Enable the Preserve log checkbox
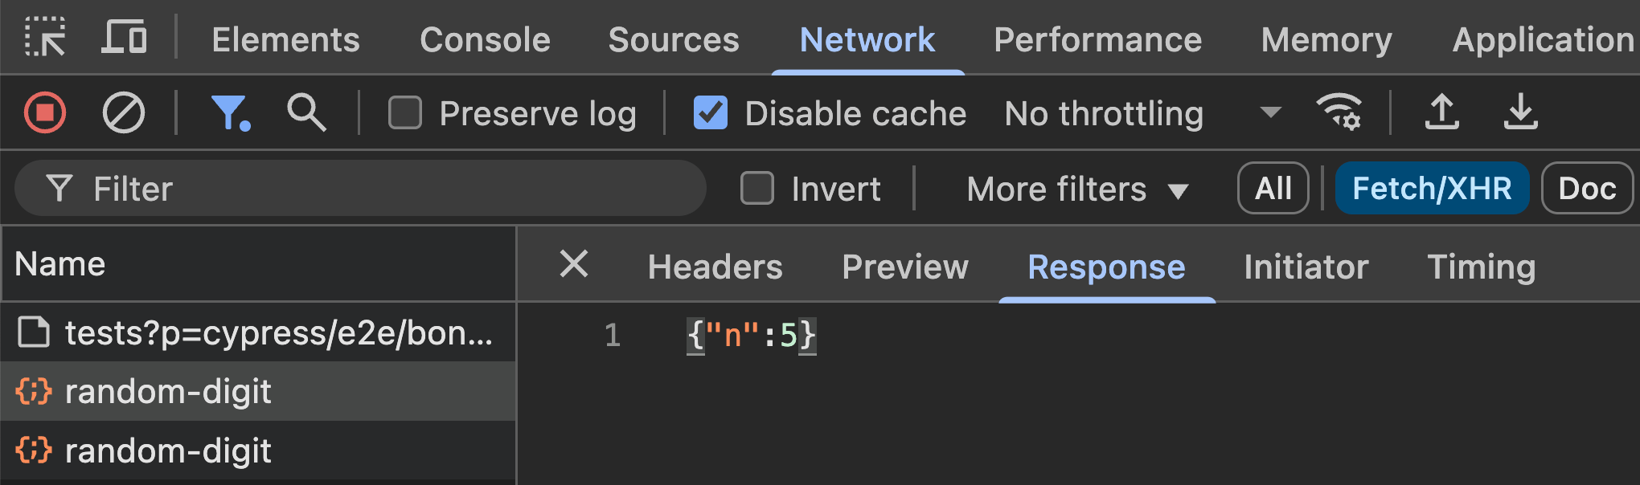The image size is (1640, 485). [x=404, y=112]
